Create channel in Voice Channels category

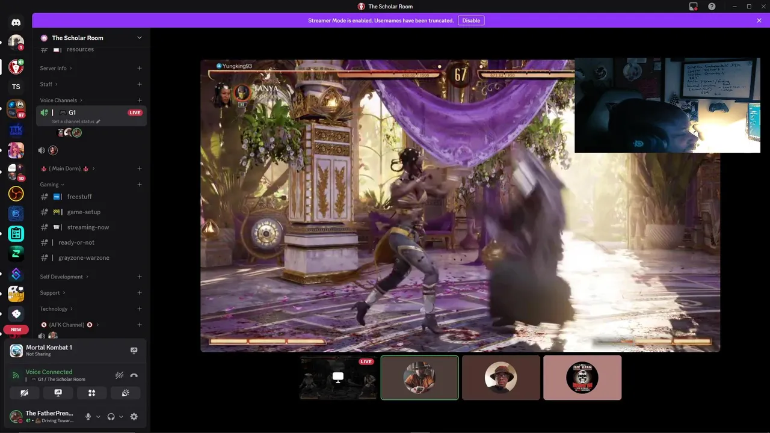pyautogui.click(x=140, y=100)
